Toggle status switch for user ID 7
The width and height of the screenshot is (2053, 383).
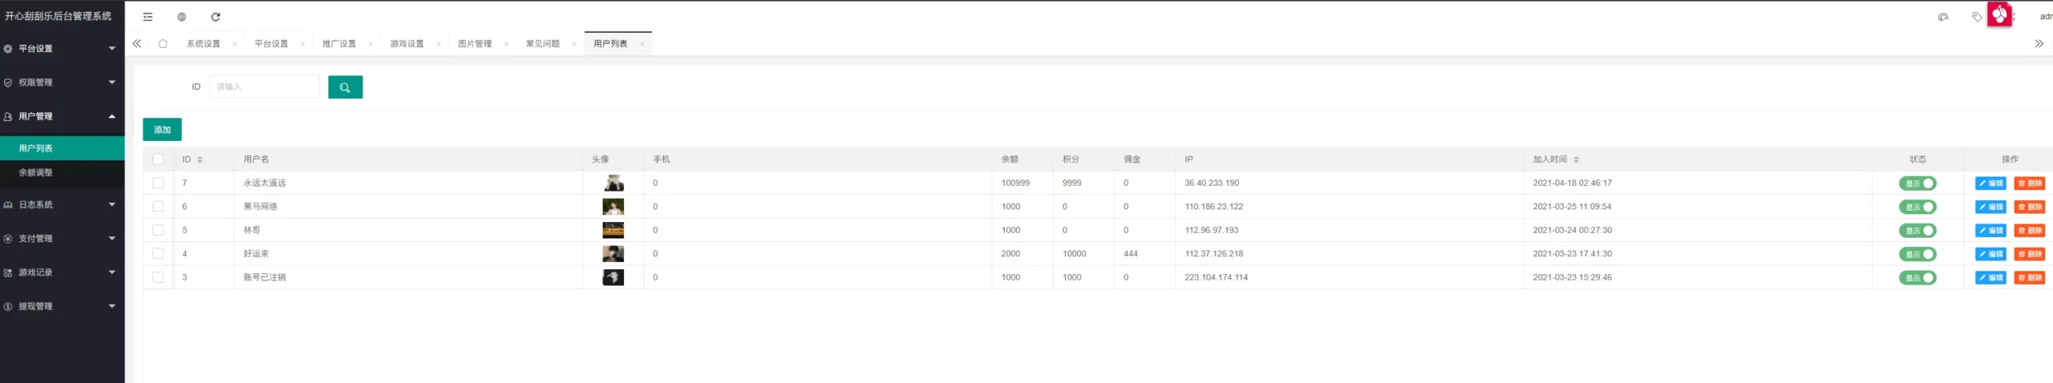click(1917, 183)
